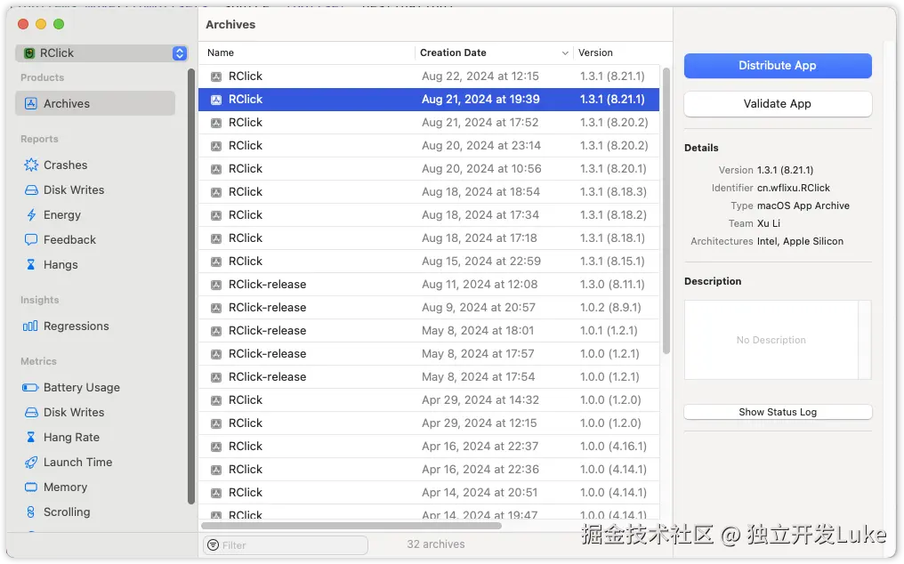Click Show Status Log button
The image size is (904, 564).
point(777,412)
